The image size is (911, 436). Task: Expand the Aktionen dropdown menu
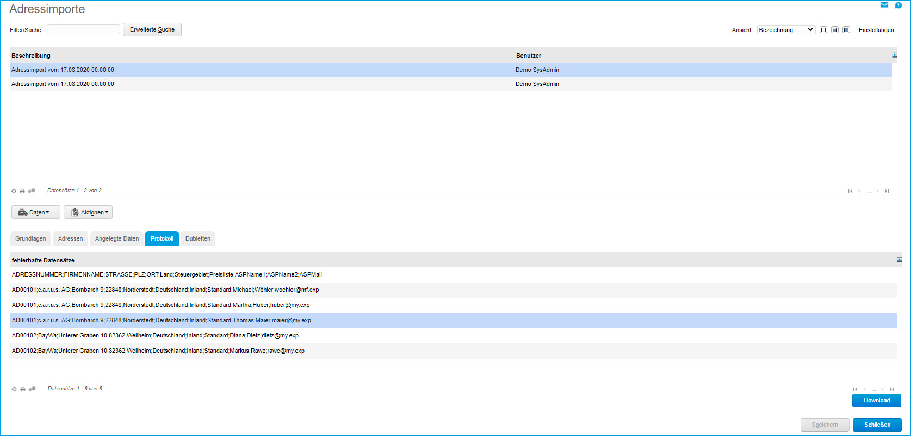[x=88, y=212]
